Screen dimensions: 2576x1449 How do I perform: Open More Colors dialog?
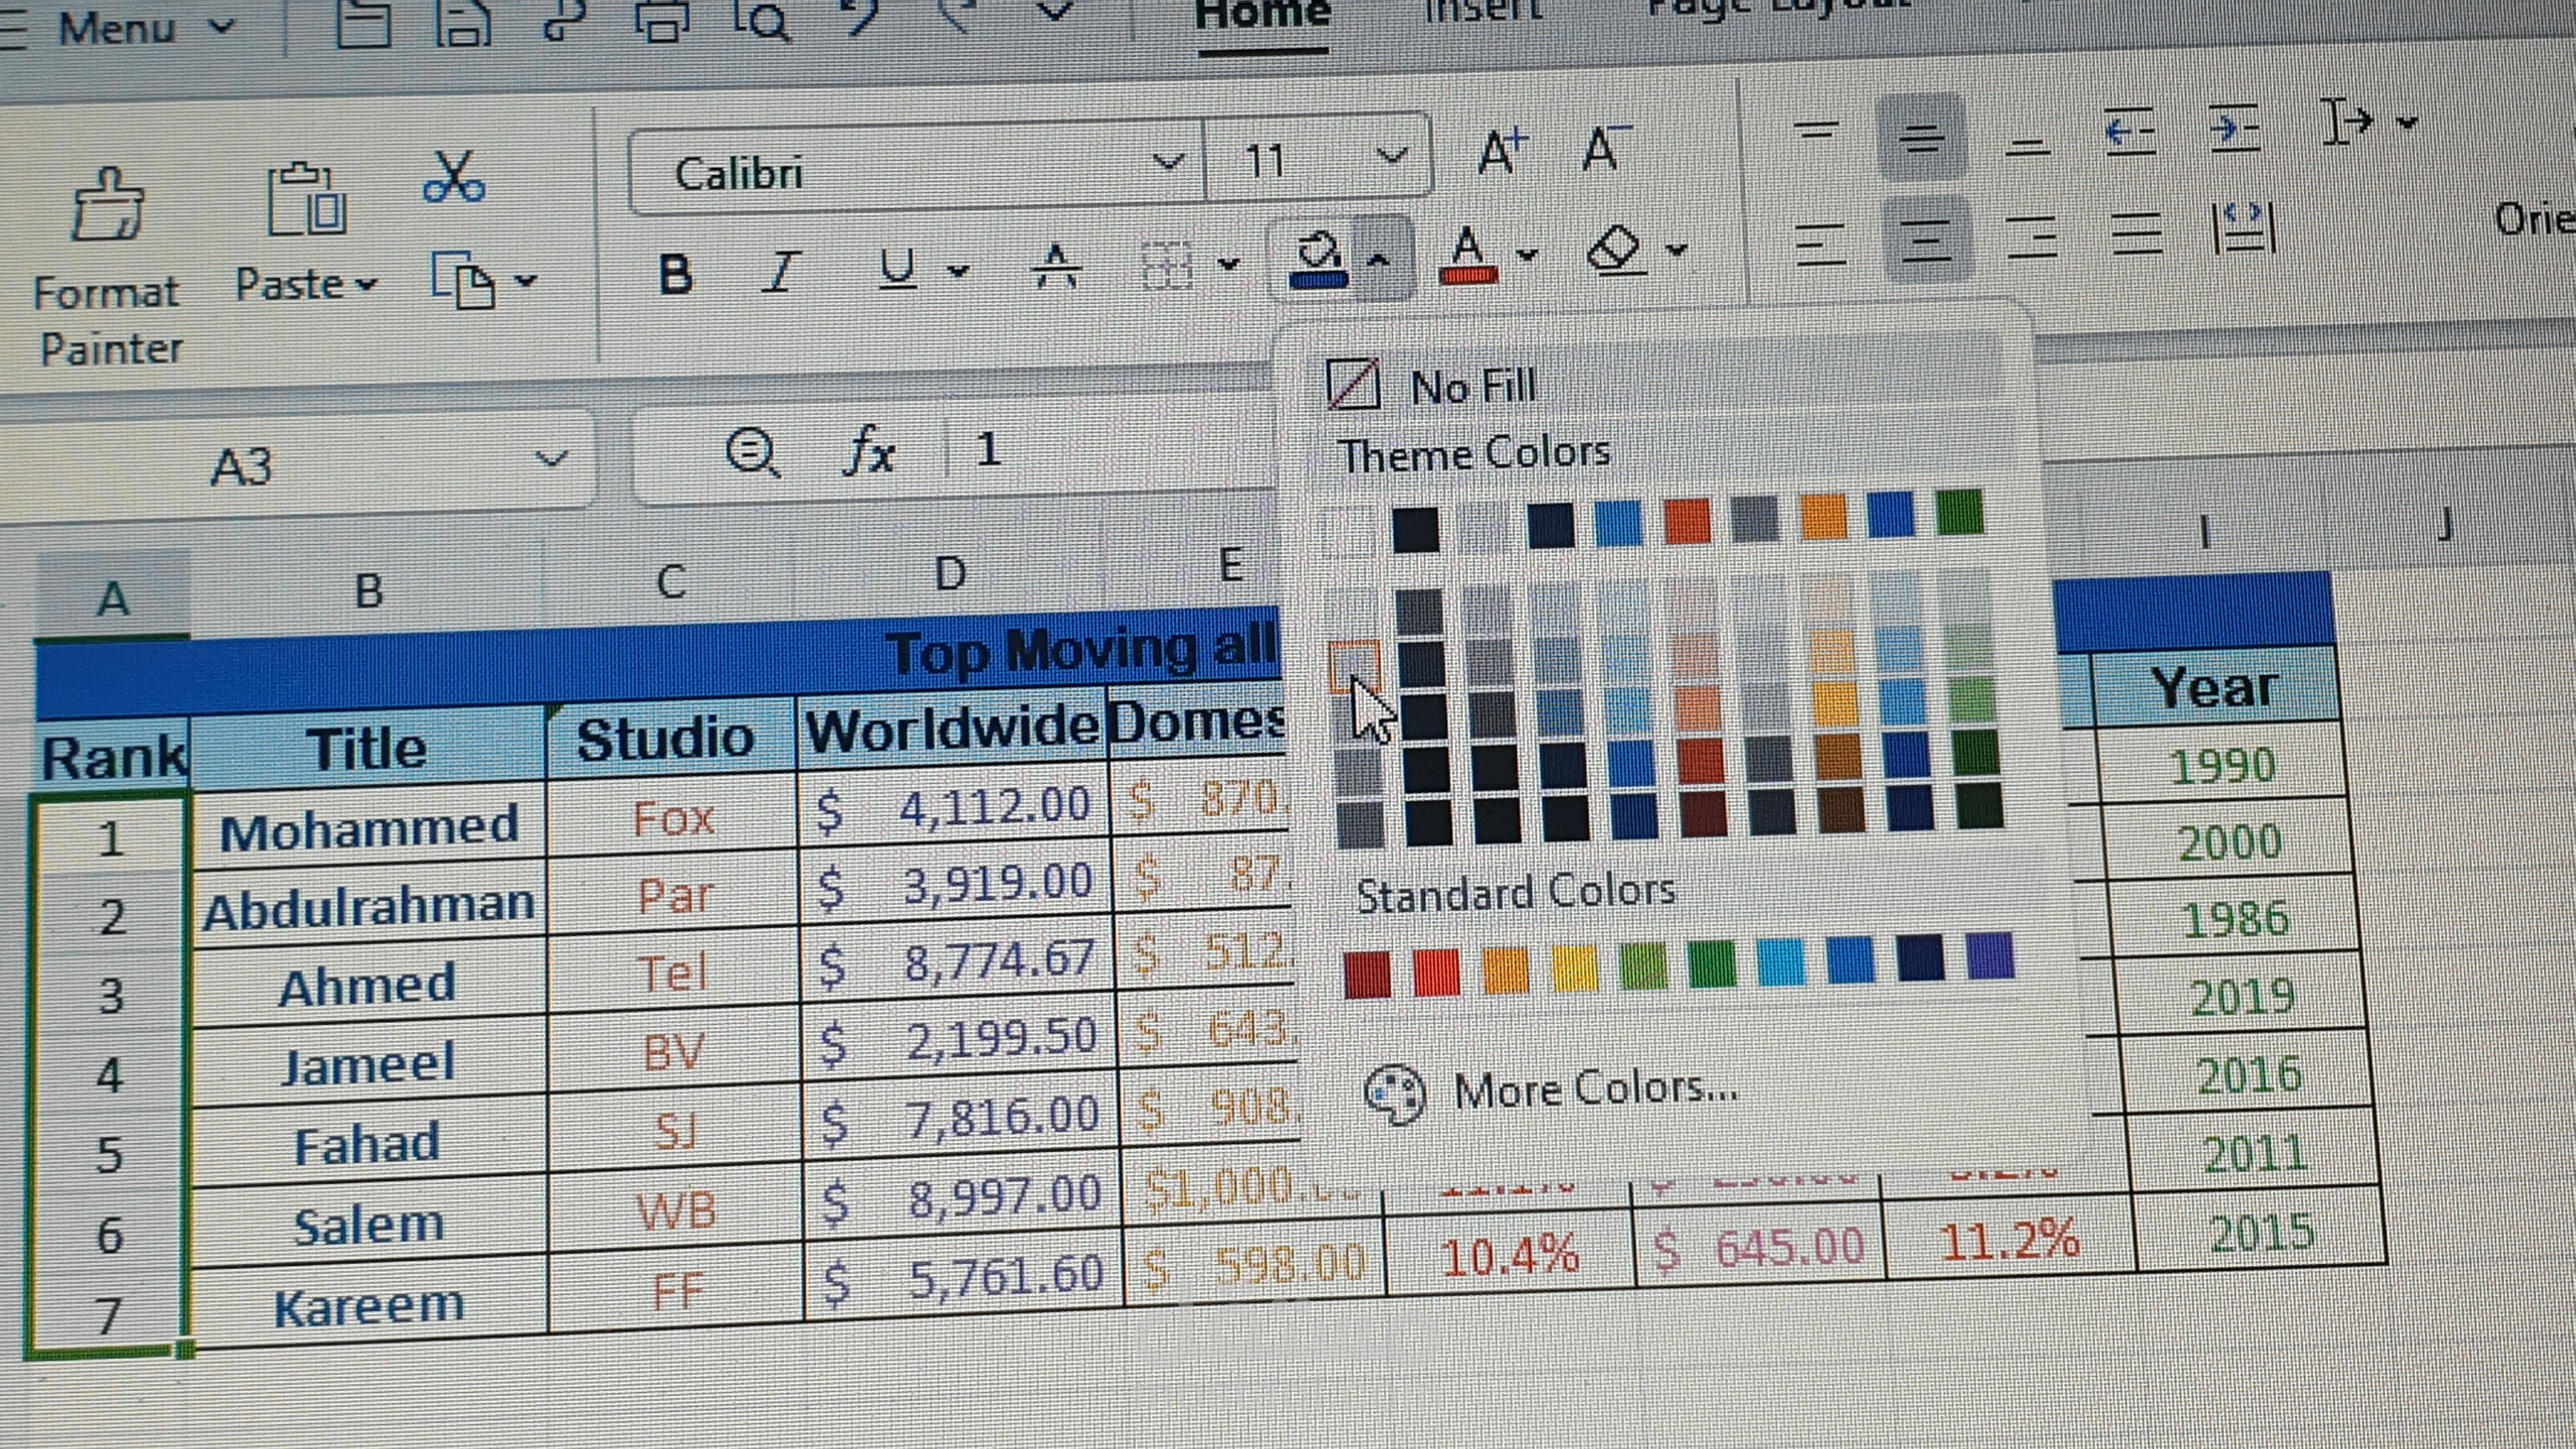tap(1594, 1089)
